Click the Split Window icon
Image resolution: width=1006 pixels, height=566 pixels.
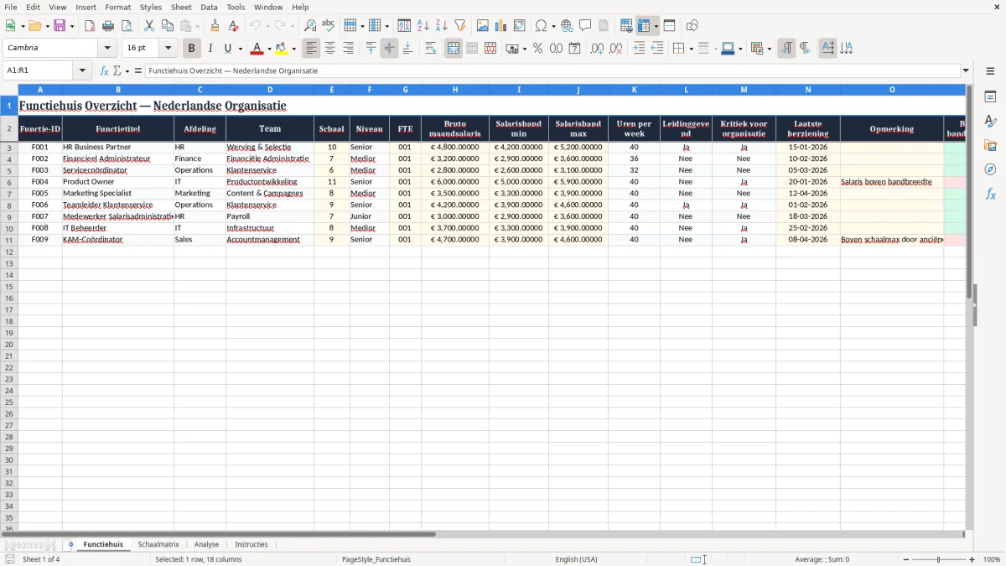coord(669,25)
